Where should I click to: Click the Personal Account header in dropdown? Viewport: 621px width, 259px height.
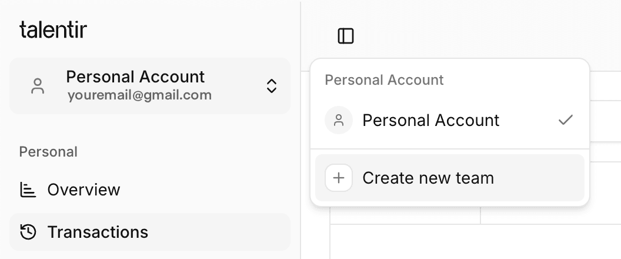pyautogui.click(x=384, y=80)
